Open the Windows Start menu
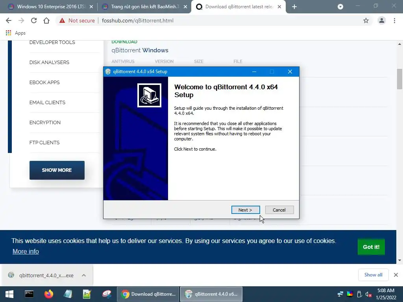Image resolution: width=403 pixels, height=302 pixels. 9,294
